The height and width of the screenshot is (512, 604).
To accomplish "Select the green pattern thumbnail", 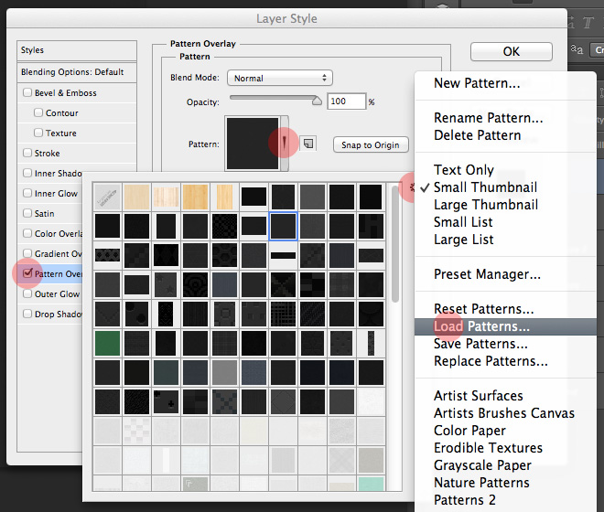I will 107,343.
